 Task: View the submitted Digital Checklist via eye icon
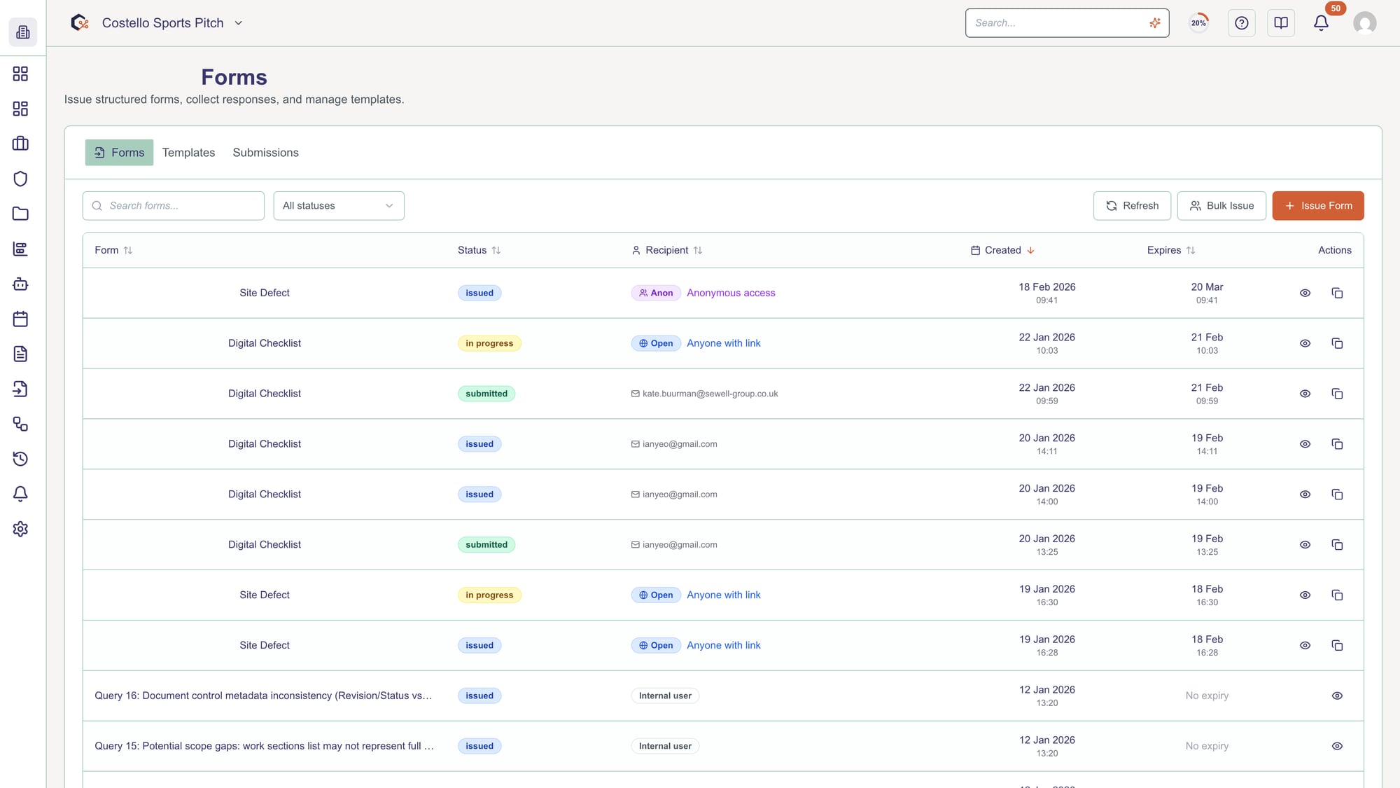coord(1305,394)
